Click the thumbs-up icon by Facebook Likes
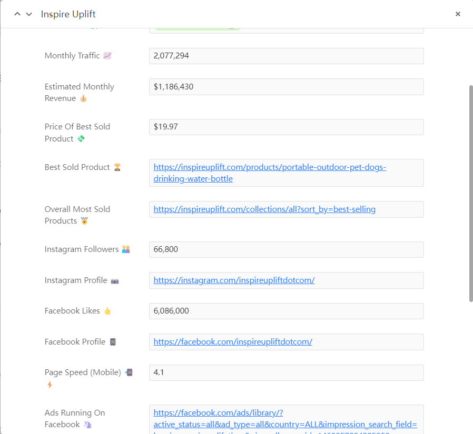This screenshot has height=434, width=473. pyautogui.click(x=107, y=311)
